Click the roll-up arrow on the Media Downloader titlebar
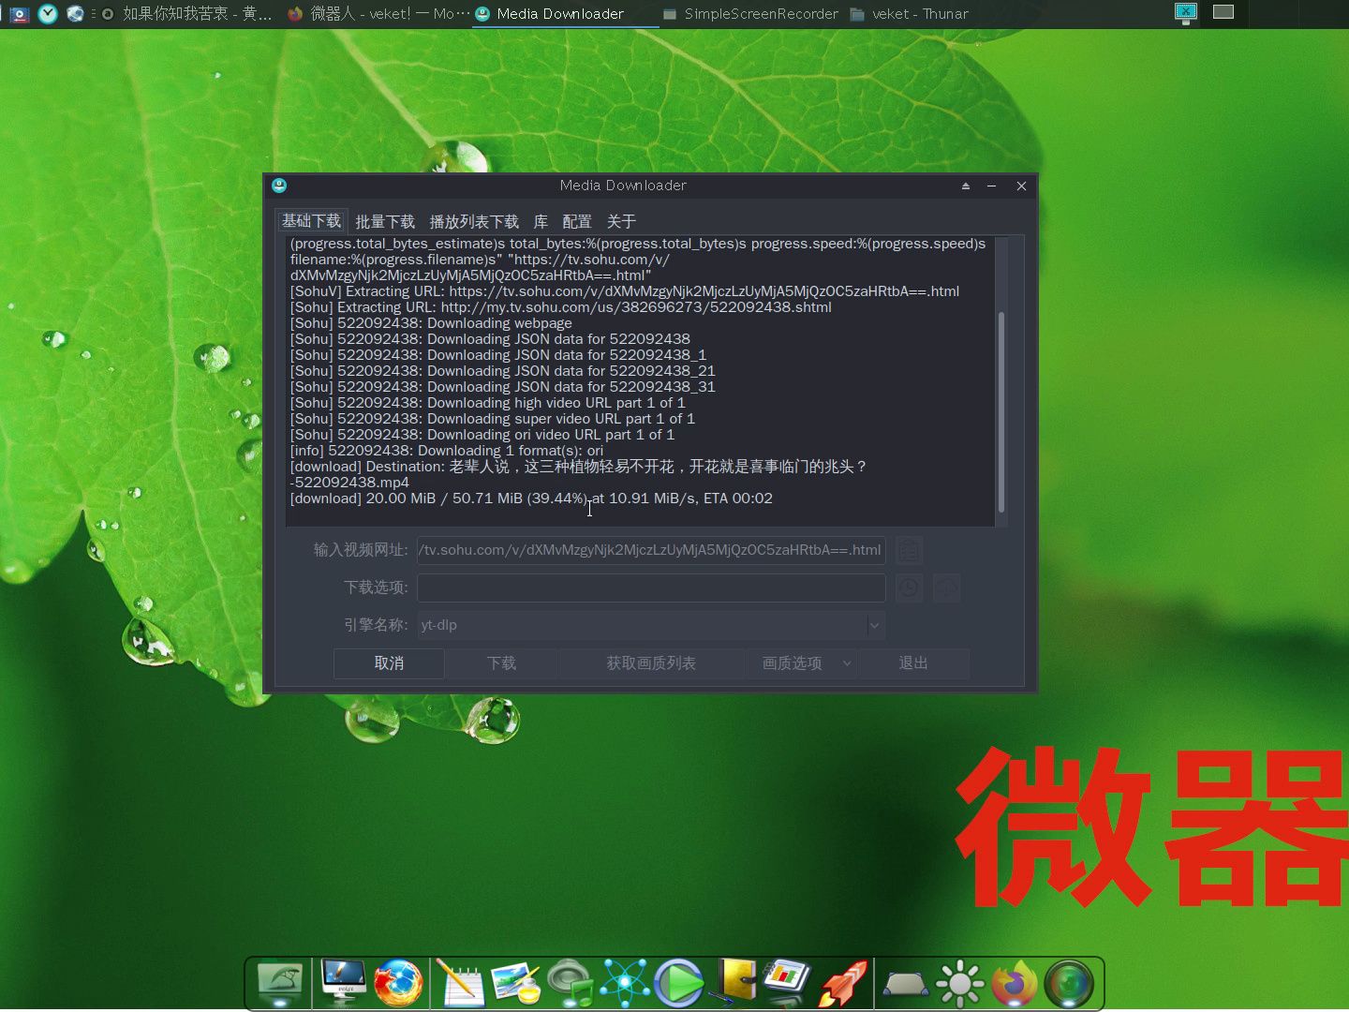The image size is (1349, 1012). [965, 186]
